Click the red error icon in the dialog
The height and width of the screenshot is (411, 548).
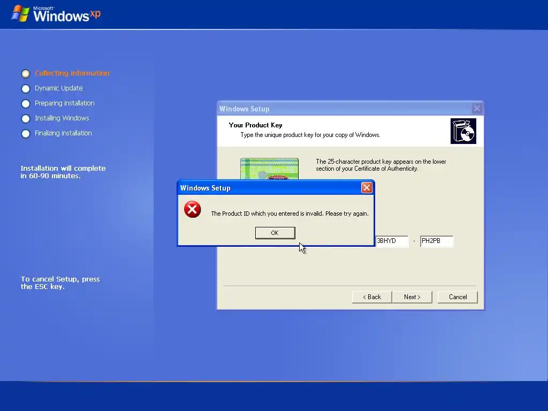tap(192, 209)
